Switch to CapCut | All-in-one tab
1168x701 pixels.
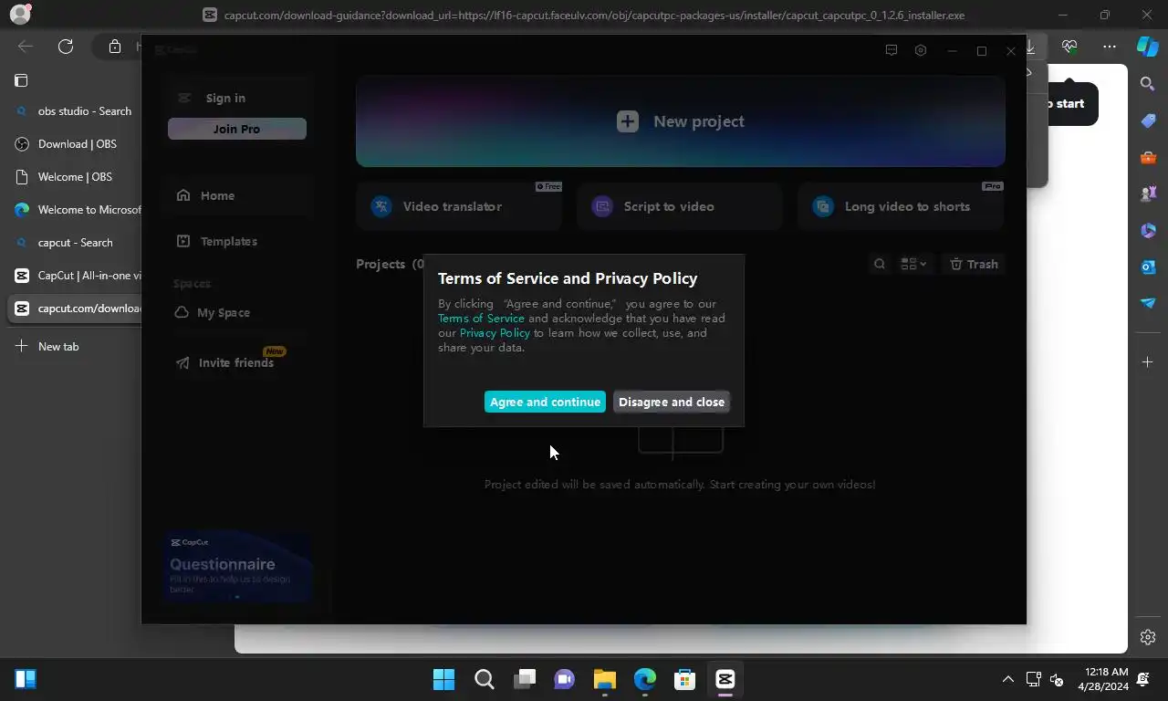(75, 276)
